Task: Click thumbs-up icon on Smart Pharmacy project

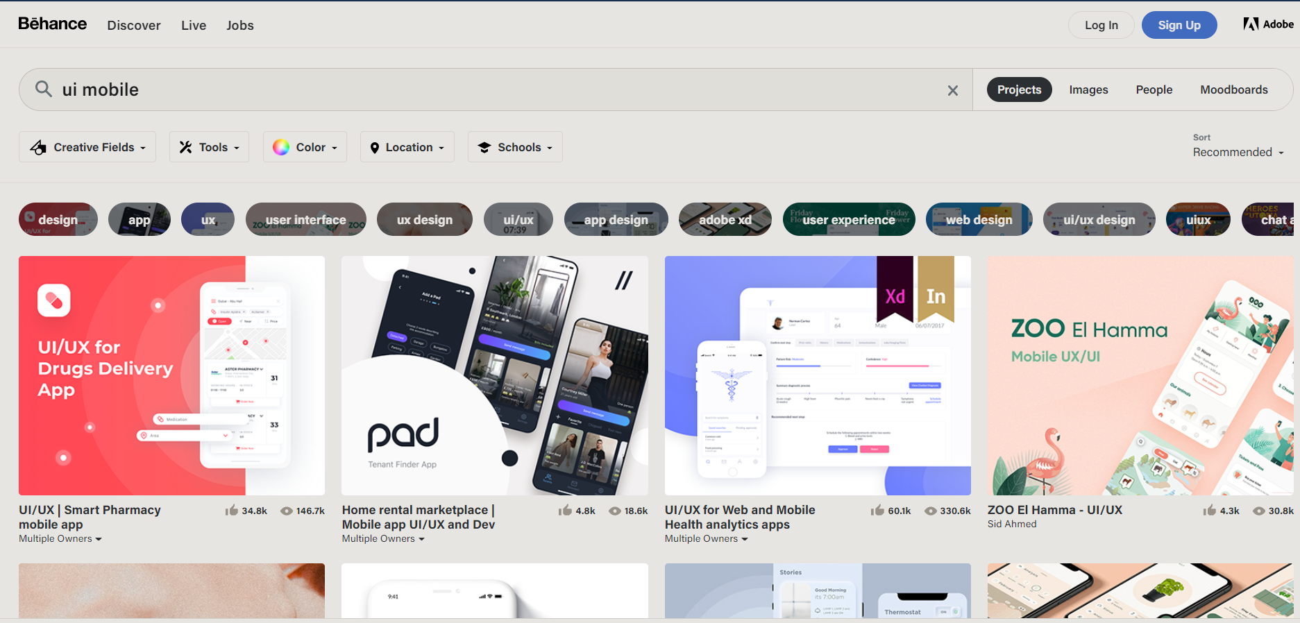Action: (232, 511)
